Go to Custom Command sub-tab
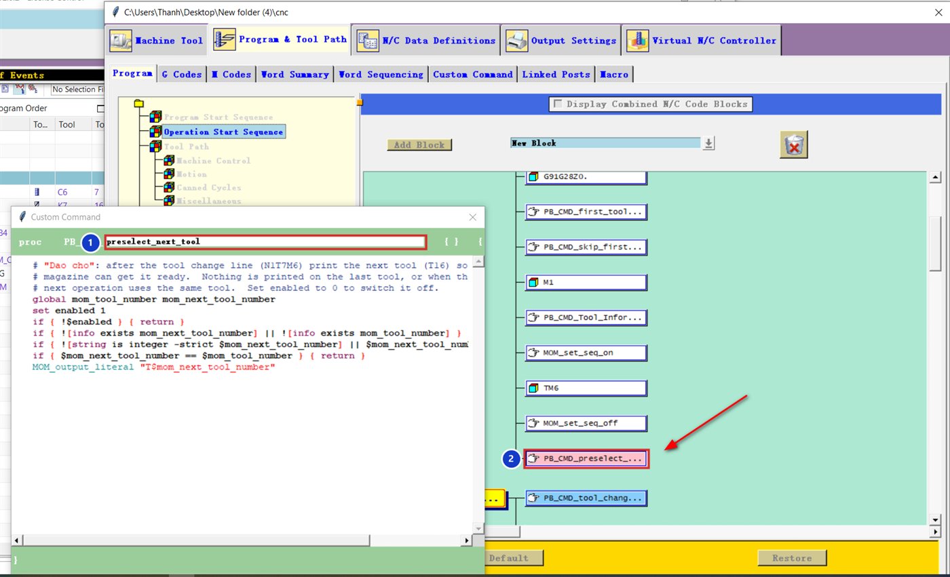The image size is (950, 577). coord(472,75)
